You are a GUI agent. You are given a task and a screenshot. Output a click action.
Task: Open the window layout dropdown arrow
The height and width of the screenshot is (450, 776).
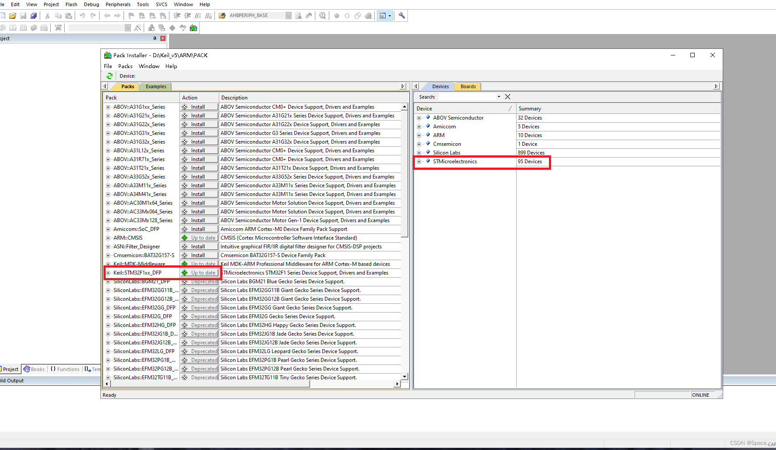pyautogui.click(x=390, y=16)
